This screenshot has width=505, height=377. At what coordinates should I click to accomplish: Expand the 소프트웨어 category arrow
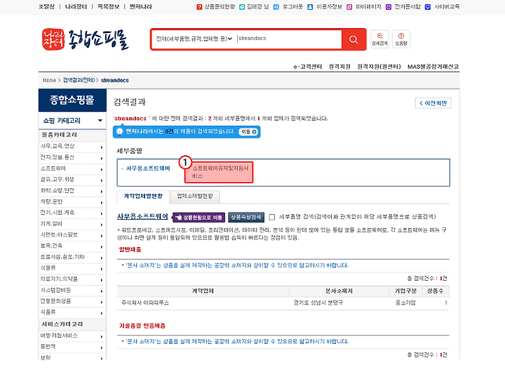point(102,169)
